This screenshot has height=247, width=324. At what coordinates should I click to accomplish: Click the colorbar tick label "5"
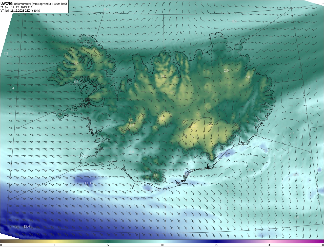(108, 245)
